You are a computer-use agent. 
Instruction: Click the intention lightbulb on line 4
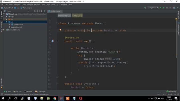pos(60,30)
